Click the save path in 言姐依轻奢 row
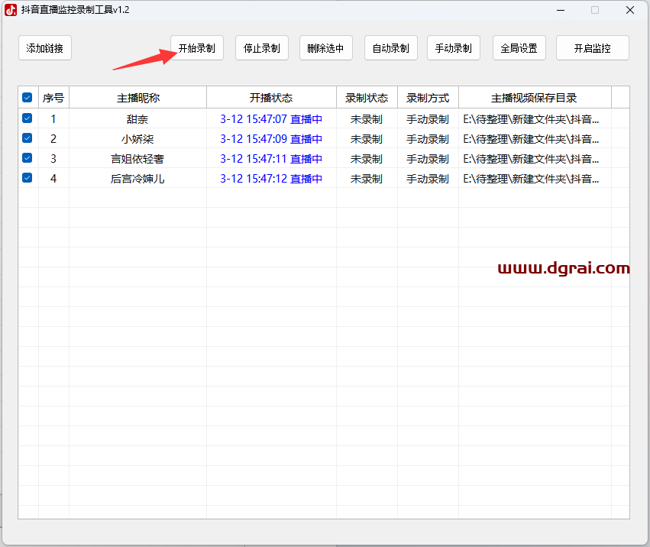This screenshot has height=547, width=650. [x=531, y=159]
